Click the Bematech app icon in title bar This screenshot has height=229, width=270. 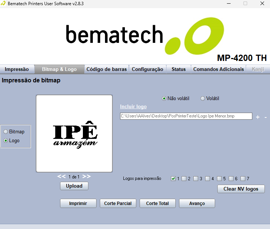(3, 3)
